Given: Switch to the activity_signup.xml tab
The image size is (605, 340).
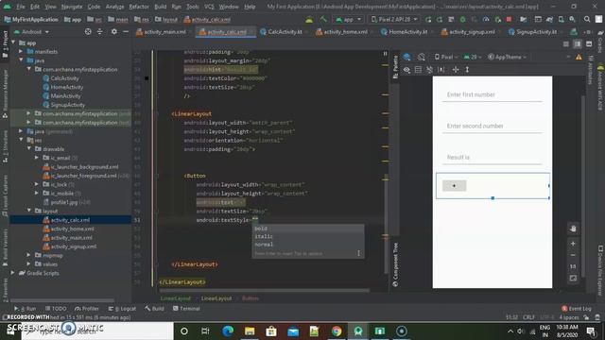Looking at the screenshot, I should tap(469, 32).
